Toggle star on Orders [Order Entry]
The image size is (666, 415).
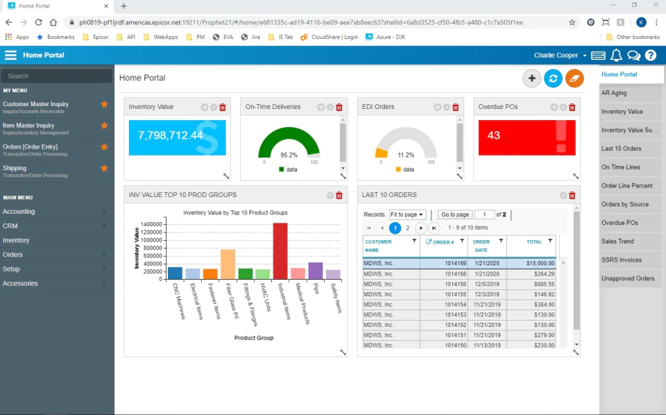click(x=104, y=147)
